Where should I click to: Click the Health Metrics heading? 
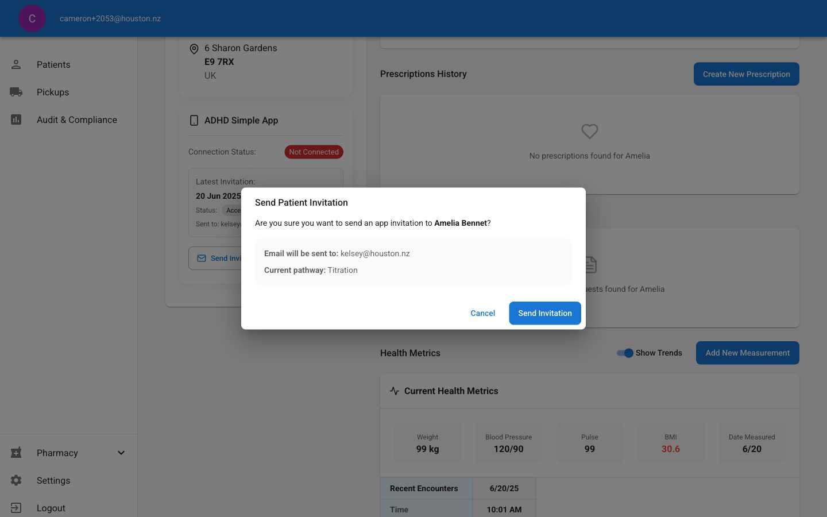point(410,353)
